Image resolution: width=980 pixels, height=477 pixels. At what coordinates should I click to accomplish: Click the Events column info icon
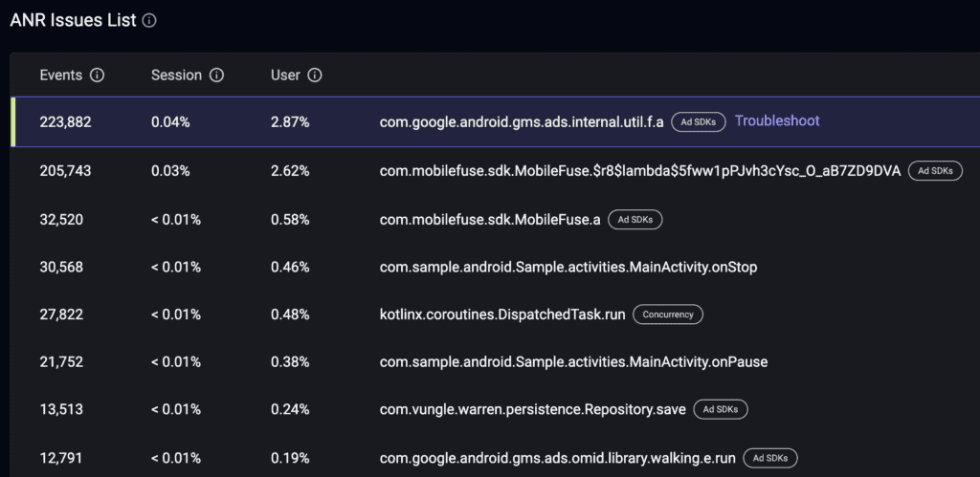coord(97,76)
